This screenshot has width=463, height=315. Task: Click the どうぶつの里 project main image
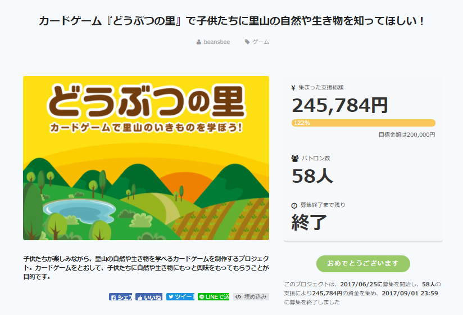pos(146,158)
